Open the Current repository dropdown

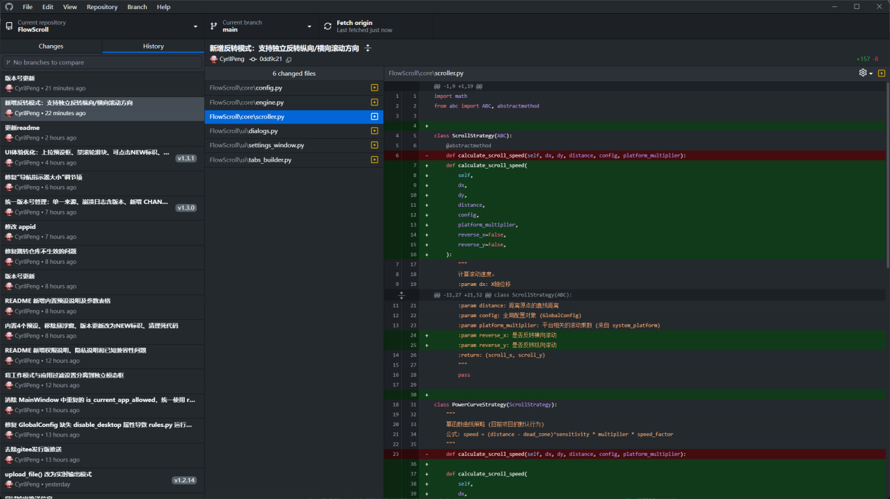(x=102, y=26)
